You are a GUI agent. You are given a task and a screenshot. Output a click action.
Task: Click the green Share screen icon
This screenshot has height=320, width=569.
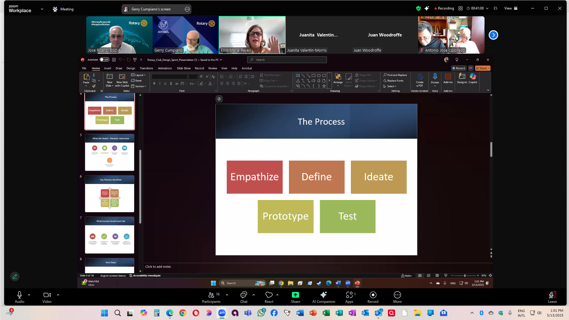[x=295, y=295]
